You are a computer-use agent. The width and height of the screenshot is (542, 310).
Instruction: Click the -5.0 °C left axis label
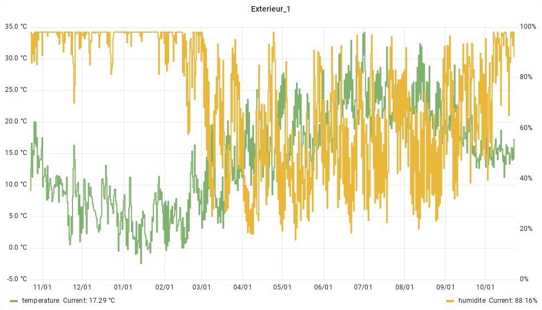pyautogui.click(x=17, y=279)
